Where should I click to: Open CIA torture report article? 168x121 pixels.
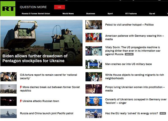48,77
